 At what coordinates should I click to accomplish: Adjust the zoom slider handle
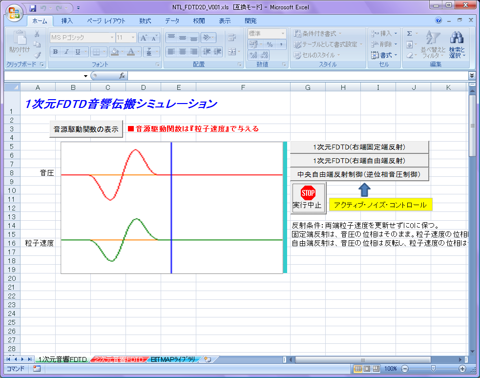(x=433, y=369)
